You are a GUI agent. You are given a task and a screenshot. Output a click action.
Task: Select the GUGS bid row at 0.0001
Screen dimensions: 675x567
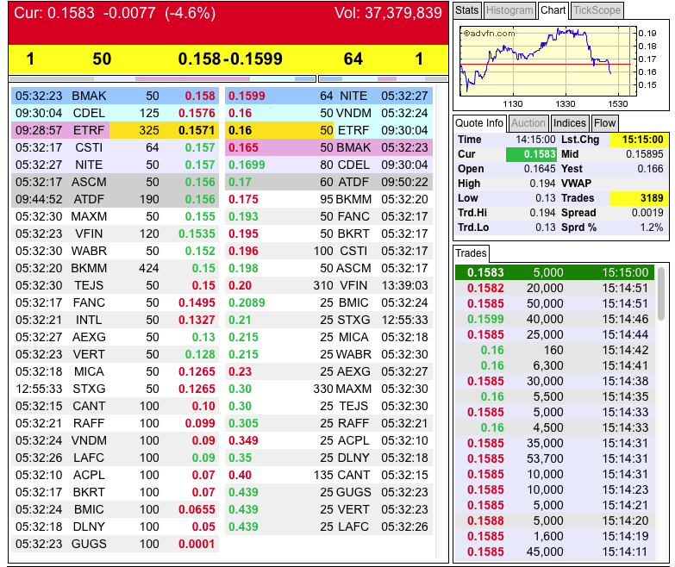115,544
